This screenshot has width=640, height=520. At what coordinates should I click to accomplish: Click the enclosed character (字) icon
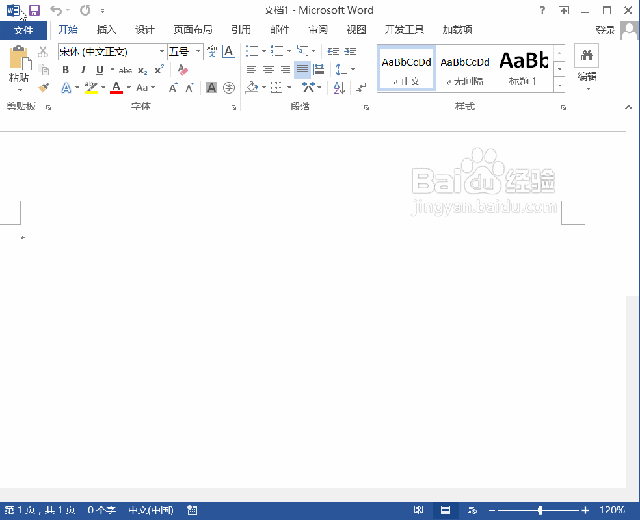(x=228, y=87)
